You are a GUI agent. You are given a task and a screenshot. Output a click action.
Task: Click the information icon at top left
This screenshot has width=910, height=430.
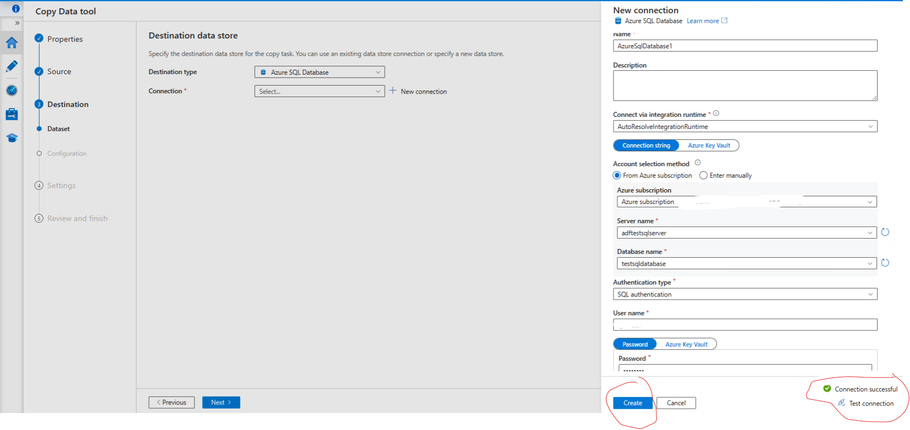tap(16, 9)
